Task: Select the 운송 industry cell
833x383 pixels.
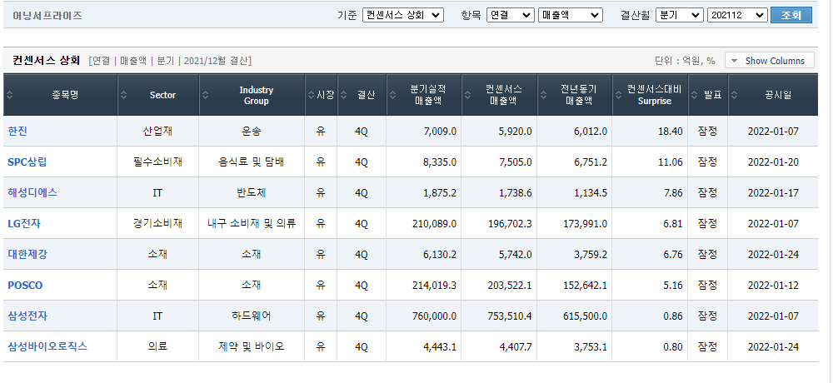Action: coord(252,132)
